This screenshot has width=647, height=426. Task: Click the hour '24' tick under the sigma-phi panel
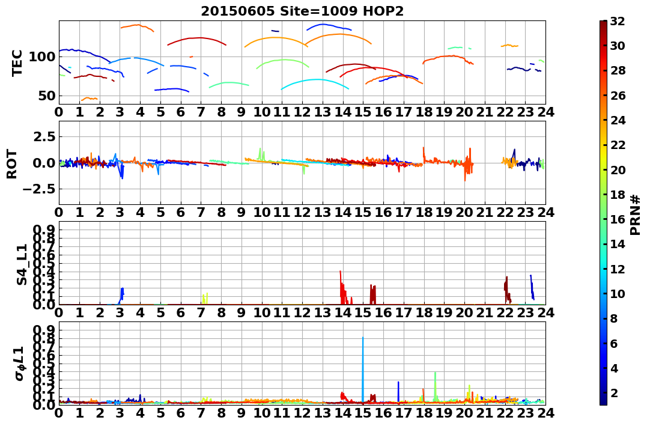pos(545,413)
